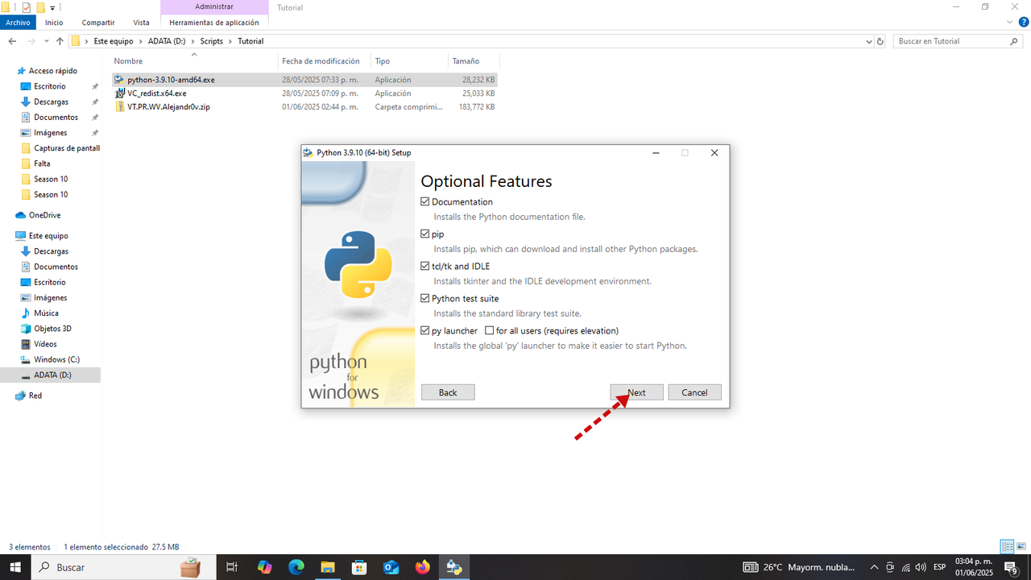Click ADATA (D:) in address breadcrumb
The image size is (1031, 580).
click(168, 41)
